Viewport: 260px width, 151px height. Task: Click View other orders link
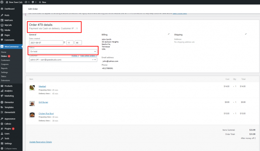(89, 56)
